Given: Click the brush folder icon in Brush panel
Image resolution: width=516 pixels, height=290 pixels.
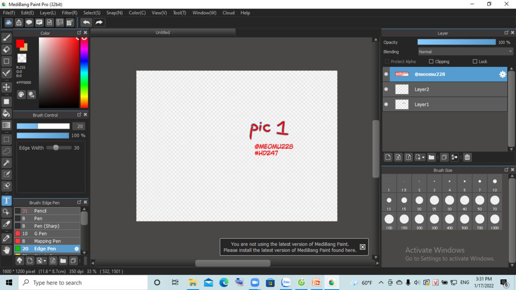Looking at the screenshot, I should 63,261.
